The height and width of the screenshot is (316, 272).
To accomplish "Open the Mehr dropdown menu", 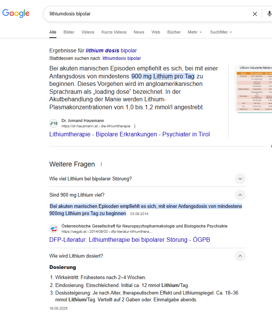I will 195,32.
